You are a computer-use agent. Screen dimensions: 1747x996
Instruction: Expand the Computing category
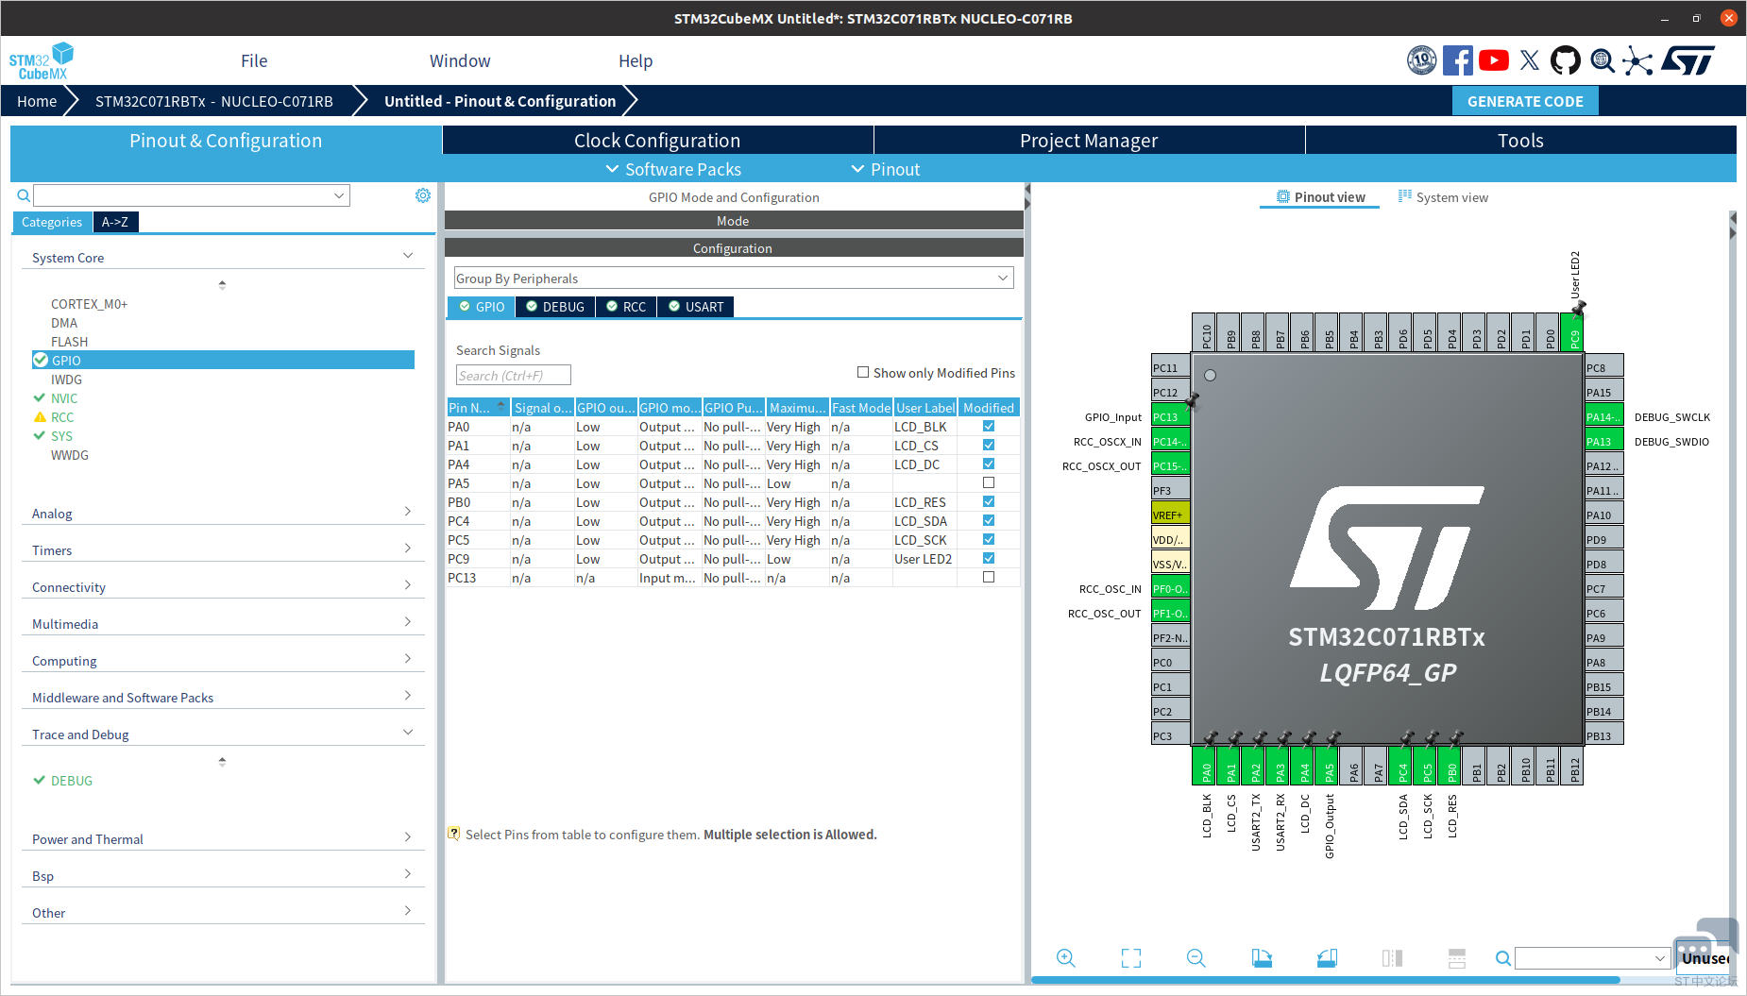408,659
